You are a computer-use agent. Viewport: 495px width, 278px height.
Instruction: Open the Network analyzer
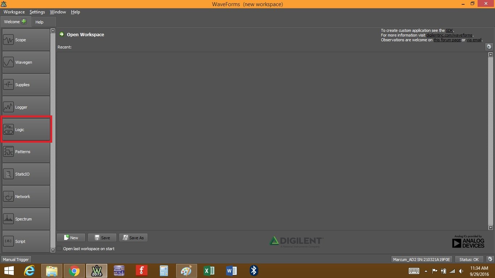(26, 197)
